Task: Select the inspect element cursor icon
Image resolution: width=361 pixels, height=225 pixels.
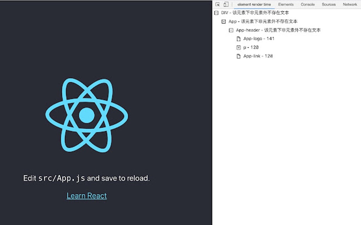Action: pos(218,4)
